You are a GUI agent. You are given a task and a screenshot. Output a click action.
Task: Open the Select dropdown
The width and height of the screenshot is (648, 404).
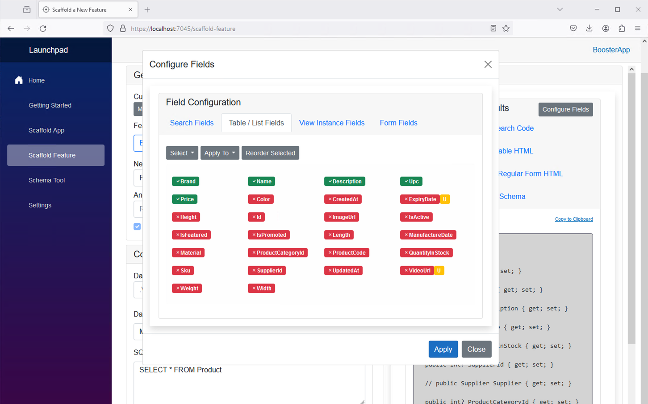coord(182,153)
